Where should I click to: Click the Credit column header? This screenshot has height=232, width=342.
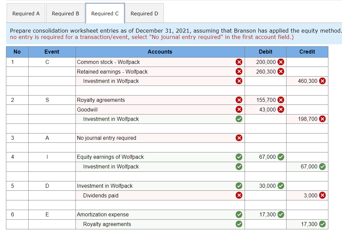click(307, 52)
